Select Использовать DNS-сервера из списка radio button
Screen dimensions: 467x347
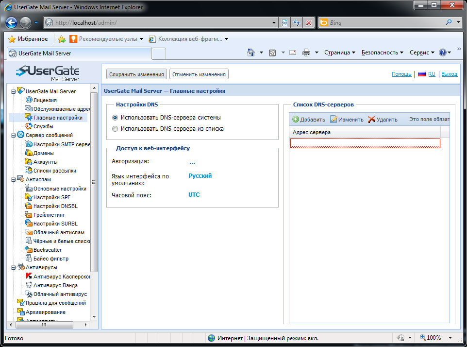coord(115,129)
